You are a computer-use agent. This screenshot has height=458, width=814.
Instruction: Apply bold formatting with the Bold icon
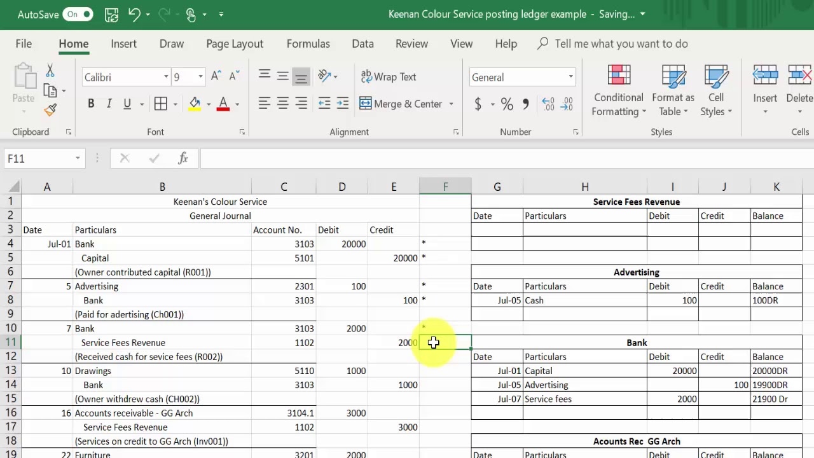tap(91, 103)
